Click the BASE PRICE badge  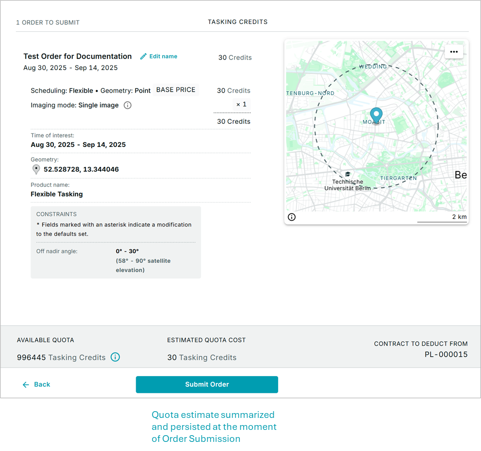(176, 90)
